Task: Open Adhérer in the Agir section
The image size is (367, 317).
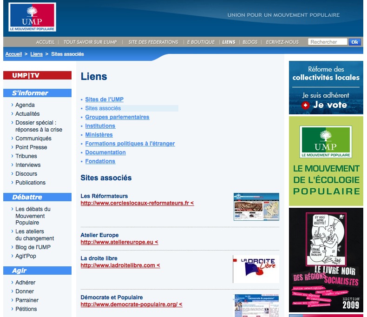Action: pos(26,283)
